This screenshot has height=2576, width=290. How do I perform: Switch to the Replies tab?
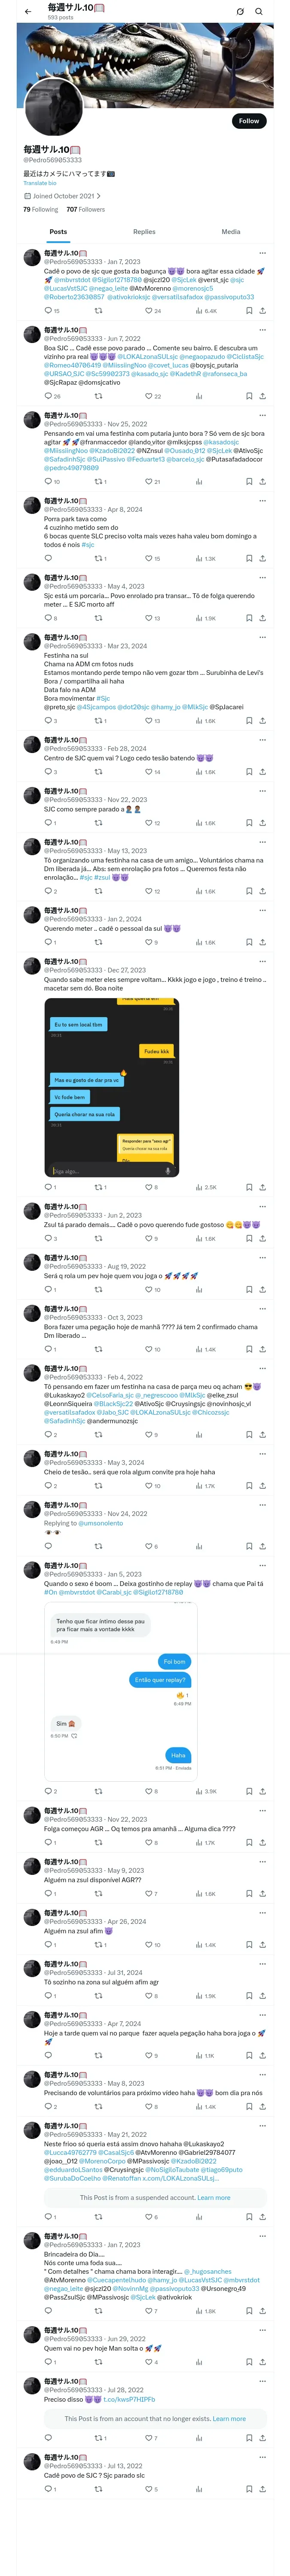coord(144,232)
